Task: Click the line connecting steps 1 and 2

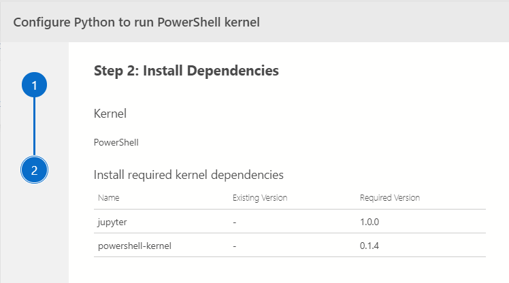Action: click(x=35, y=127)
